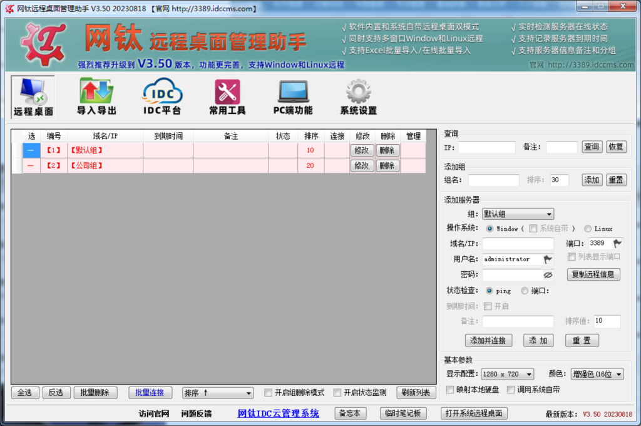Enable 开启组删除模式 checkbox
The image size is (641, 426).
268,392
